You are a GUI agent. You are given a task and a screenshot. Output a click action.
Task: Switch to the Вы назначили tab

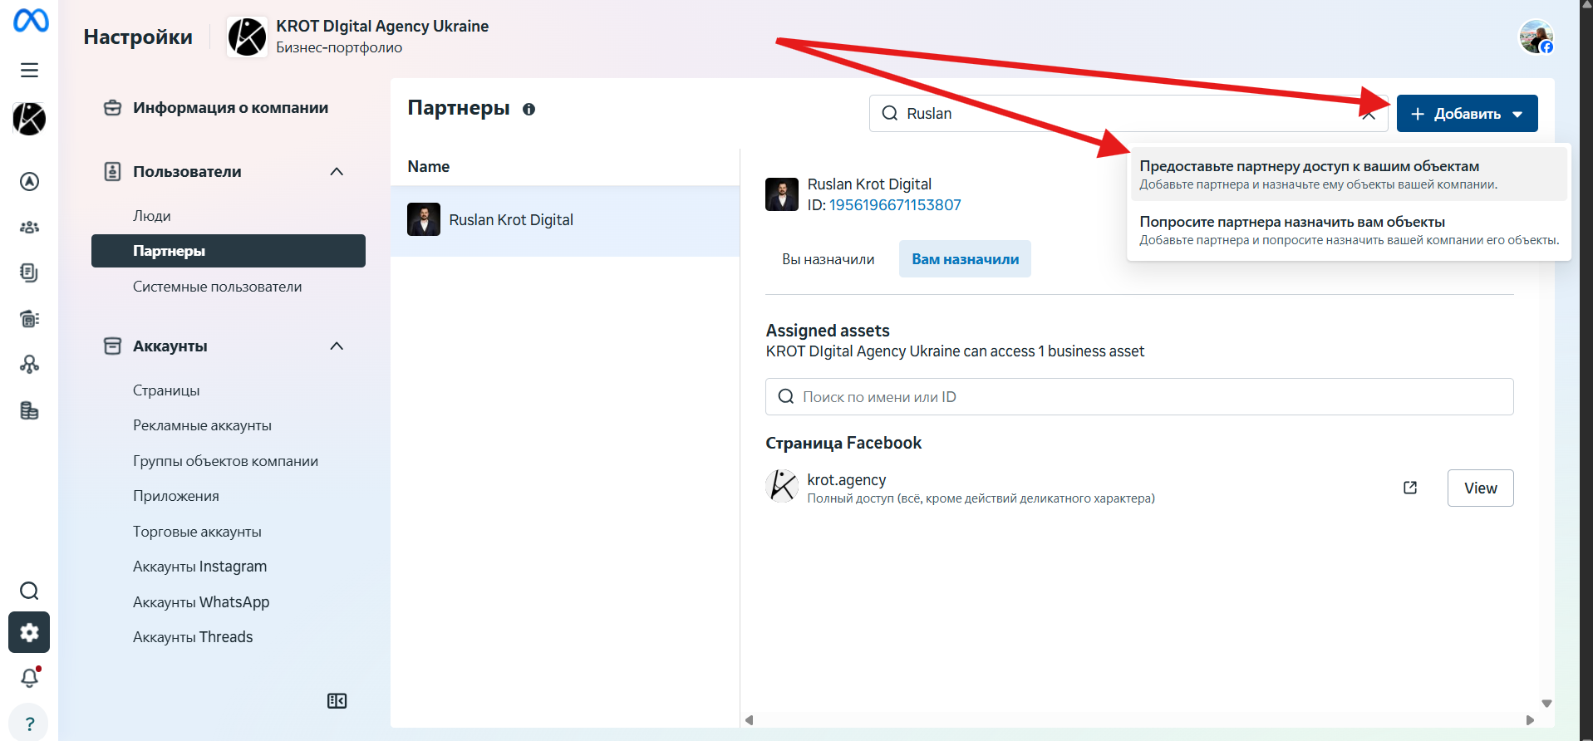828,259
